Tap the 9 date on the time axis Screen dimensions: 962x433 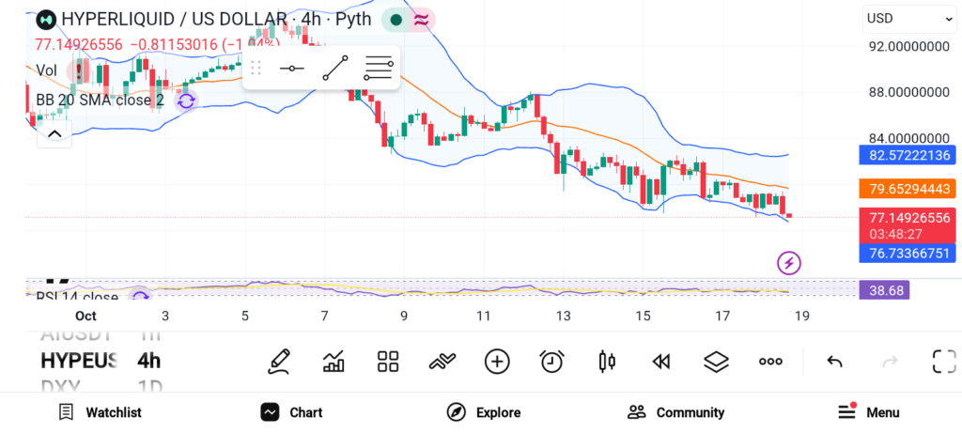pos(404,316)
